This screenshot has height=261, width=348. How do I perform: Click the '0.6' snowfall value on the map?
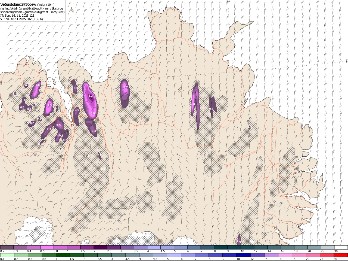click(x=38, y=85)
